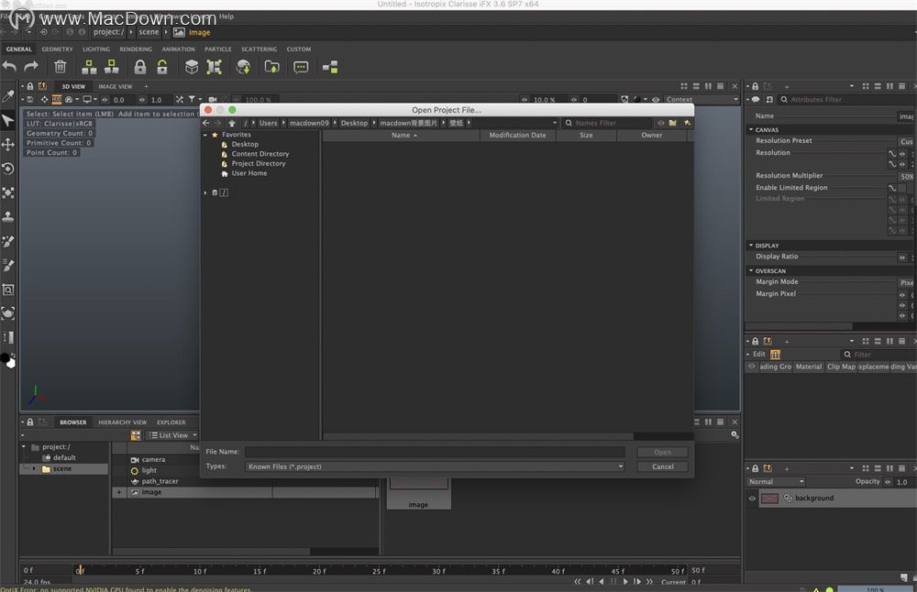Toggle the lock on the Attribute Editor panel
This screenshot has width=917, height=592.
pos(755,86)
